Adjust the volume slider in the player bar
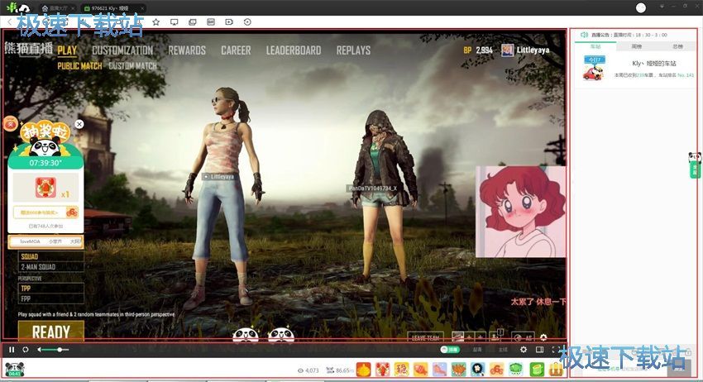The image size is (703, 382). pos(55,350)
